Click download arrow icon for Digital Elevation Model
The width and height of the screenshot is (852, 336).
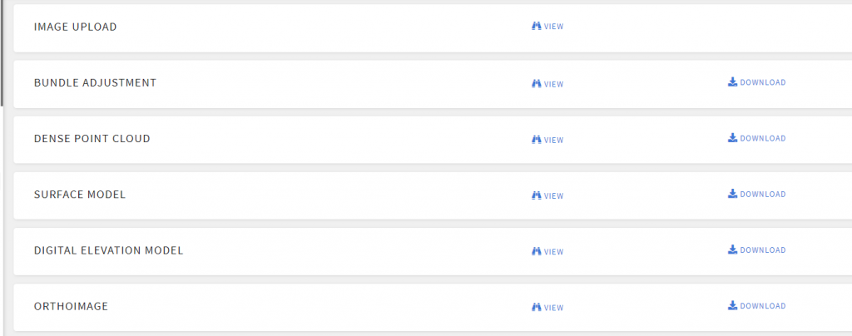732,250
